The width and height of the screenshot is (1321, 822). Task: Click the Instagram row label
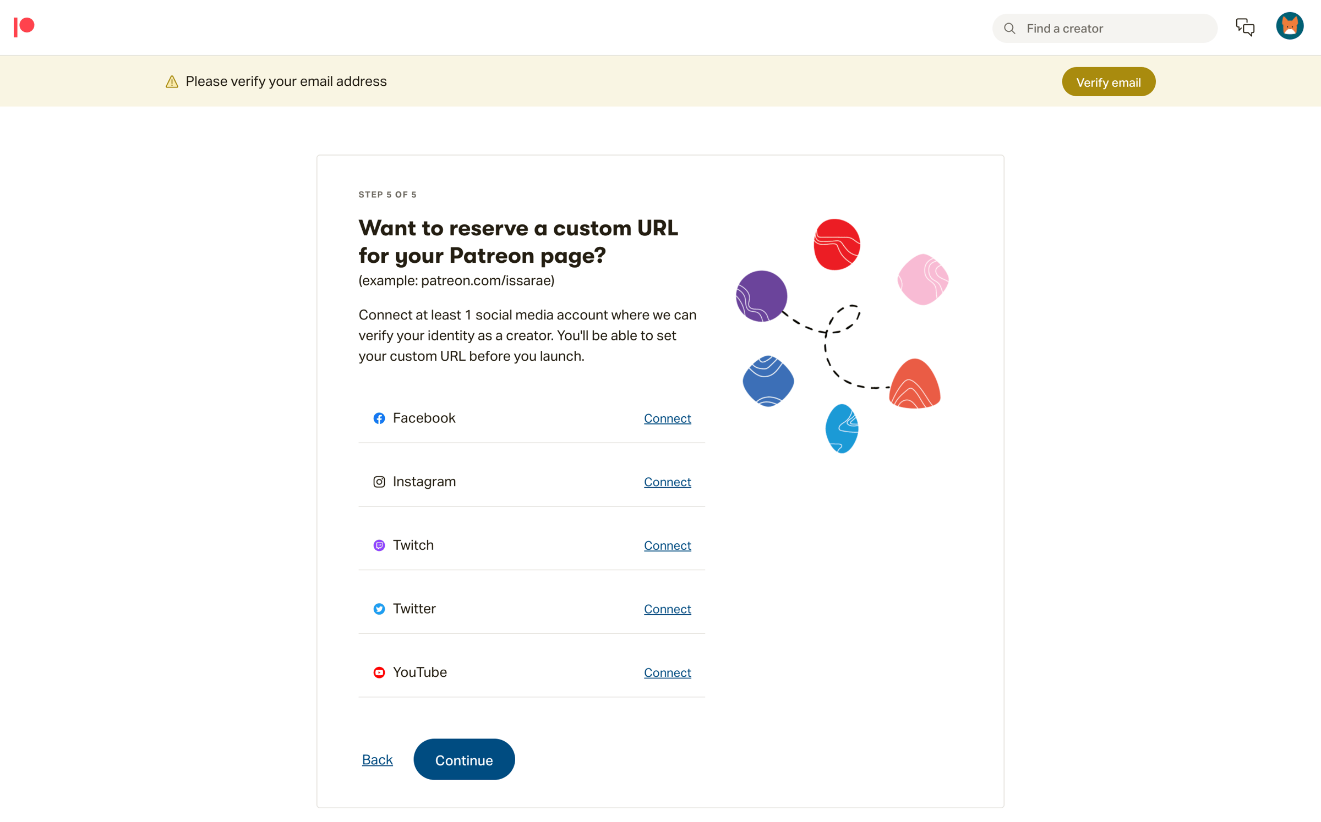click(x=424, y=482)
